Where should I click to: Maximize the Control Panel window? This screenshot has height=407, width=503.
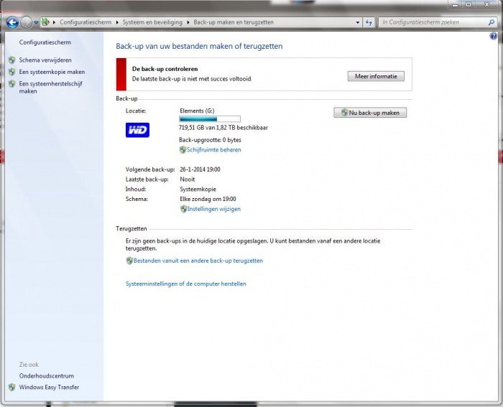tap(469, 4)
